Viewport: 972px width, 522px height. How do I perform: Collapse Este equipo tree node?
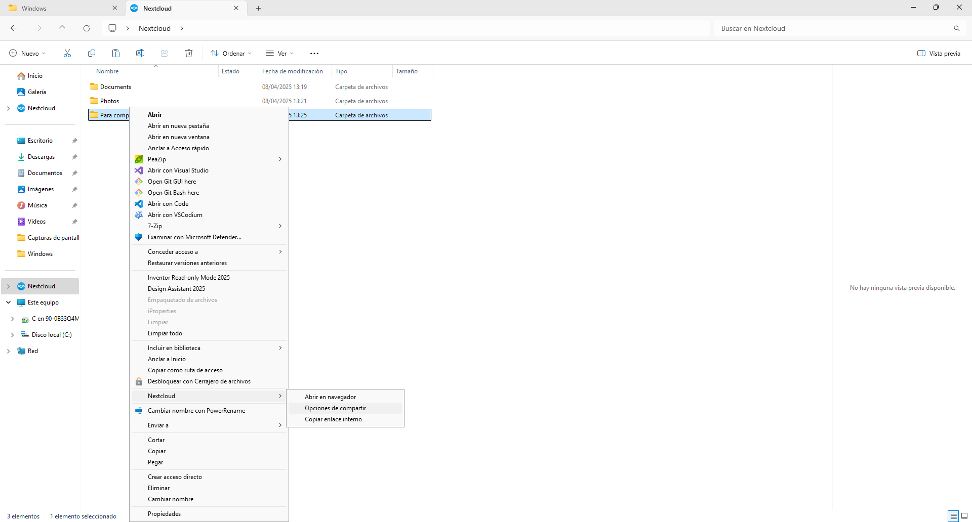pos(8,302)
